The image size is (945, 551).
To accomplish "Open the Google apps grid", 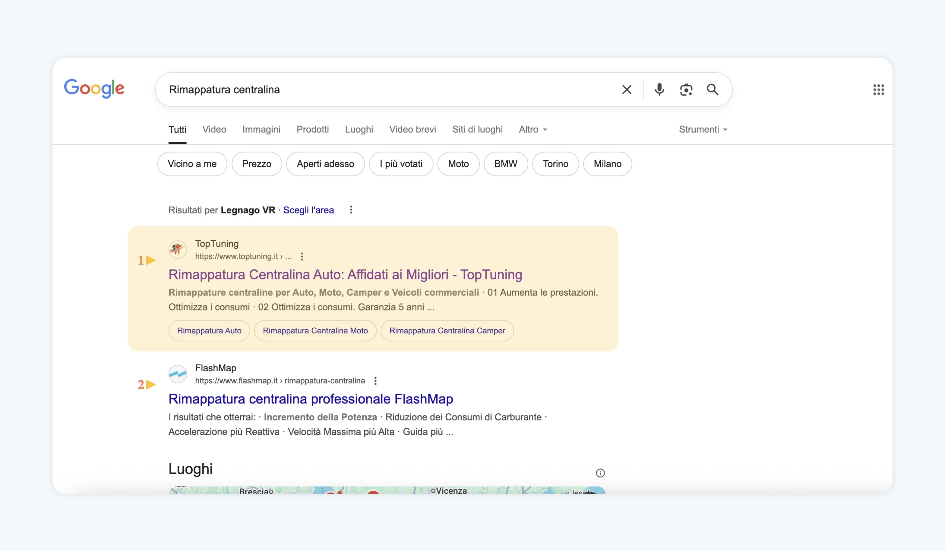I will pos(878,90).
